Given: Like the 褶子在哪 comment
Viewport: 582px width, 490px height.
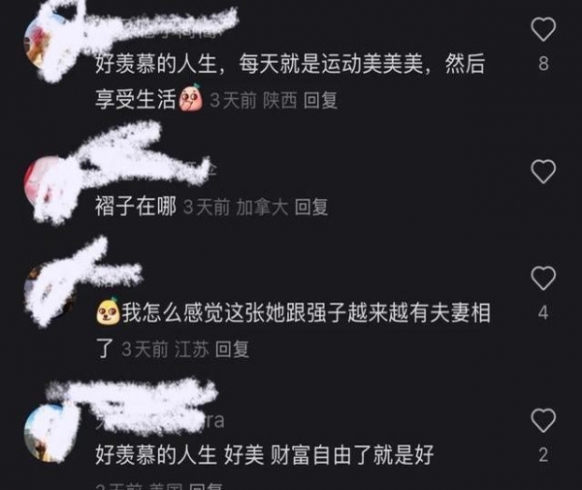Looking at the screenshot, I should point(543,171).
